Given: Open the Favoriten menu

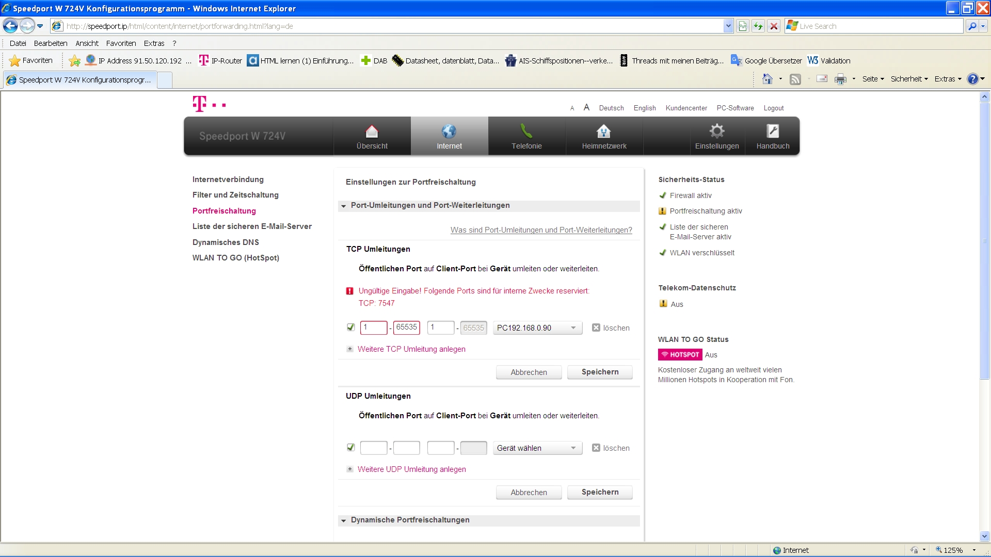Looking at the screenshot, I should (121, 43).
